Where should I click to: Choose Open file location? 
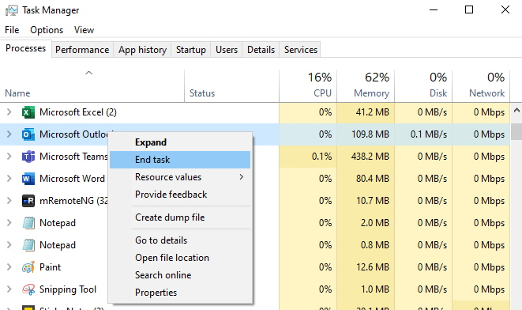[180, 258]
